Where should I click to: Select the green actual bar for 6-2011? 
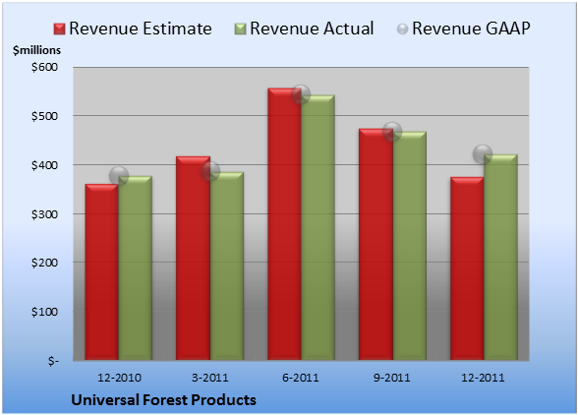(318, 227)
